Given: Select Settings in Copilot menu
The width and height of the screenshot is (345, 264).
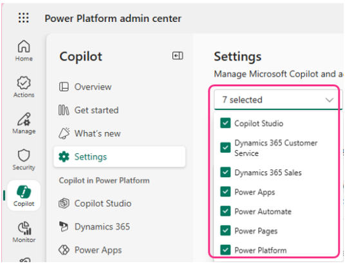Looking at the screenshot, I should [120, 156].
